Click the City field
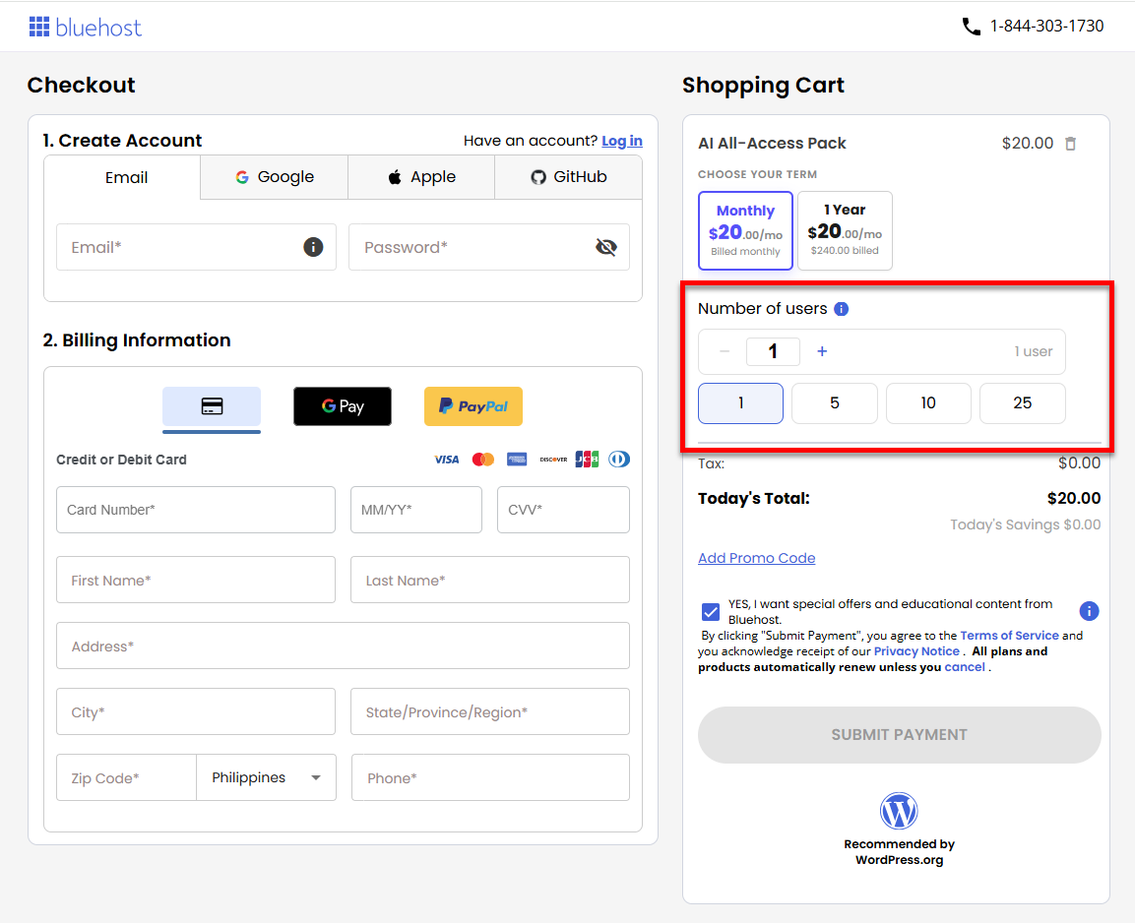1135x923 pixels. click(196, 711)
